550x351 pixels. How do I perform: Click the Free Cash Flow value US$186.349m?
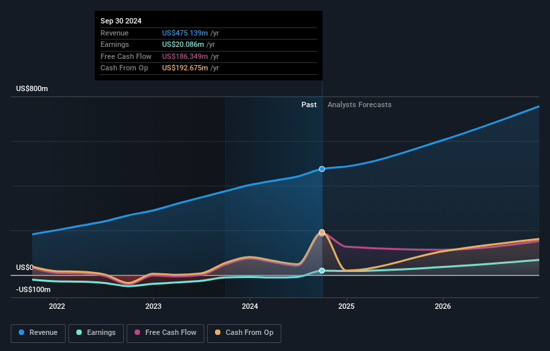185,56
